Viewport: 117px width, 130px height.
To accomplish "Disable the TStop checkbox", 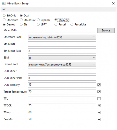I will [x=99, y=113].
